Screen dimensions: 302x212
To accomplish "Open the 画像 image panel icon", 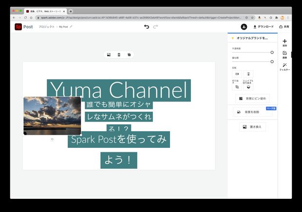I will coord(284,55).
